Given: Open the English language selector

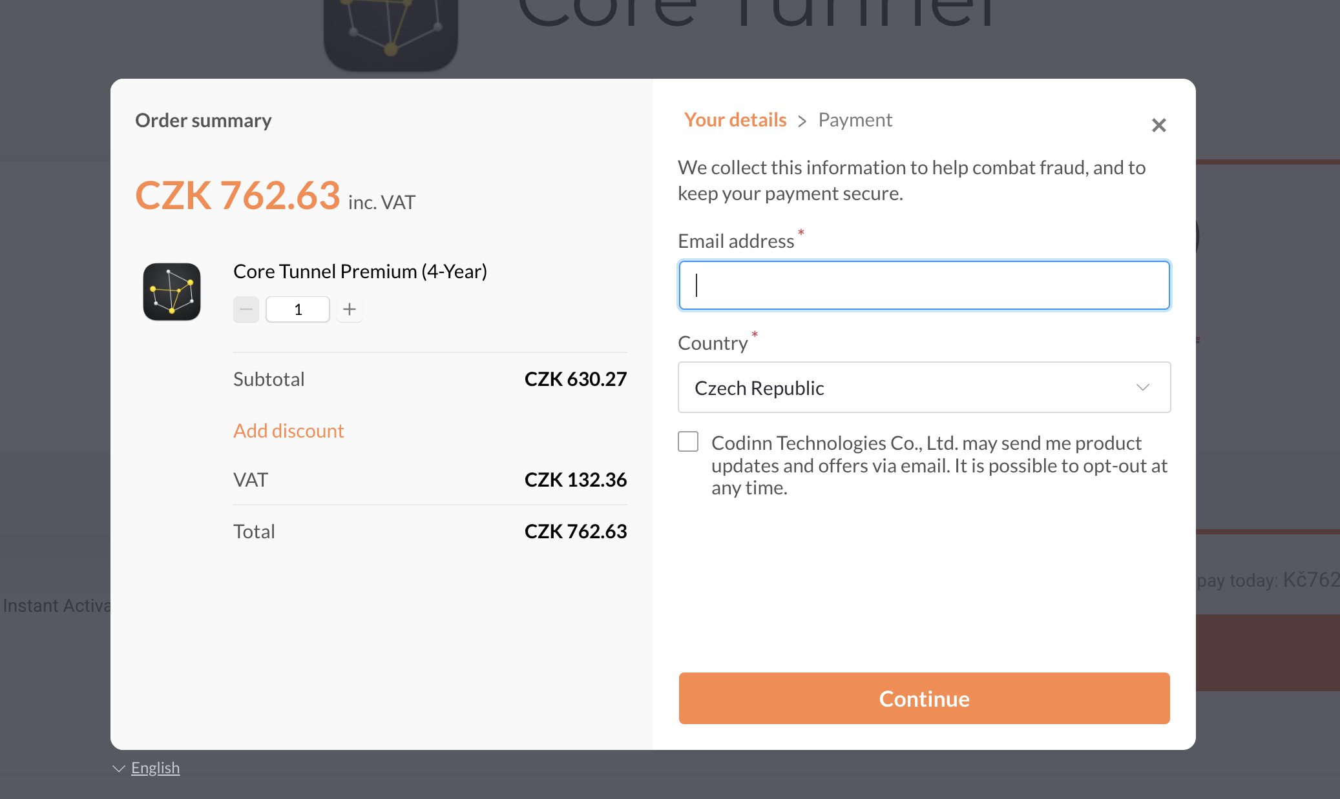Looking at the screenshot, I should point(155,768).
